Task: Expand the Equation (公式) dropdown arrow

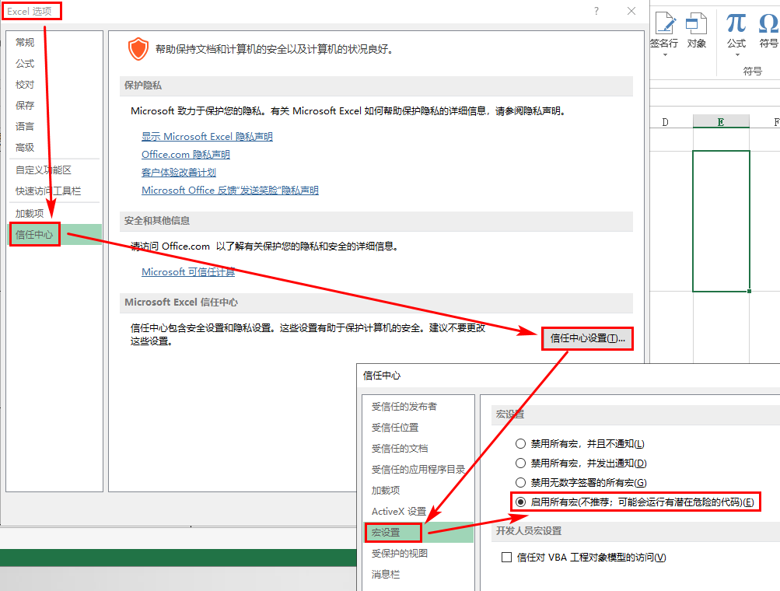Action: click(x=737, y=54)
